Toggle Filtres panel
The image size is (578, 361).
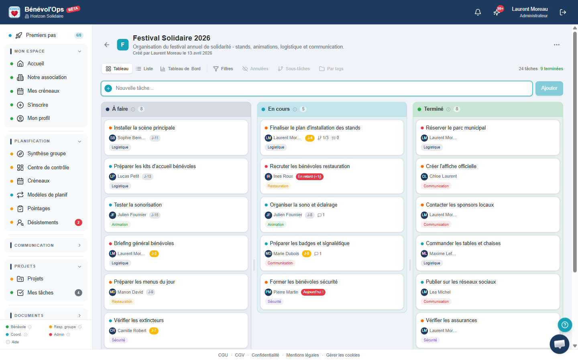pyautogui.click(x=223, y=69)
